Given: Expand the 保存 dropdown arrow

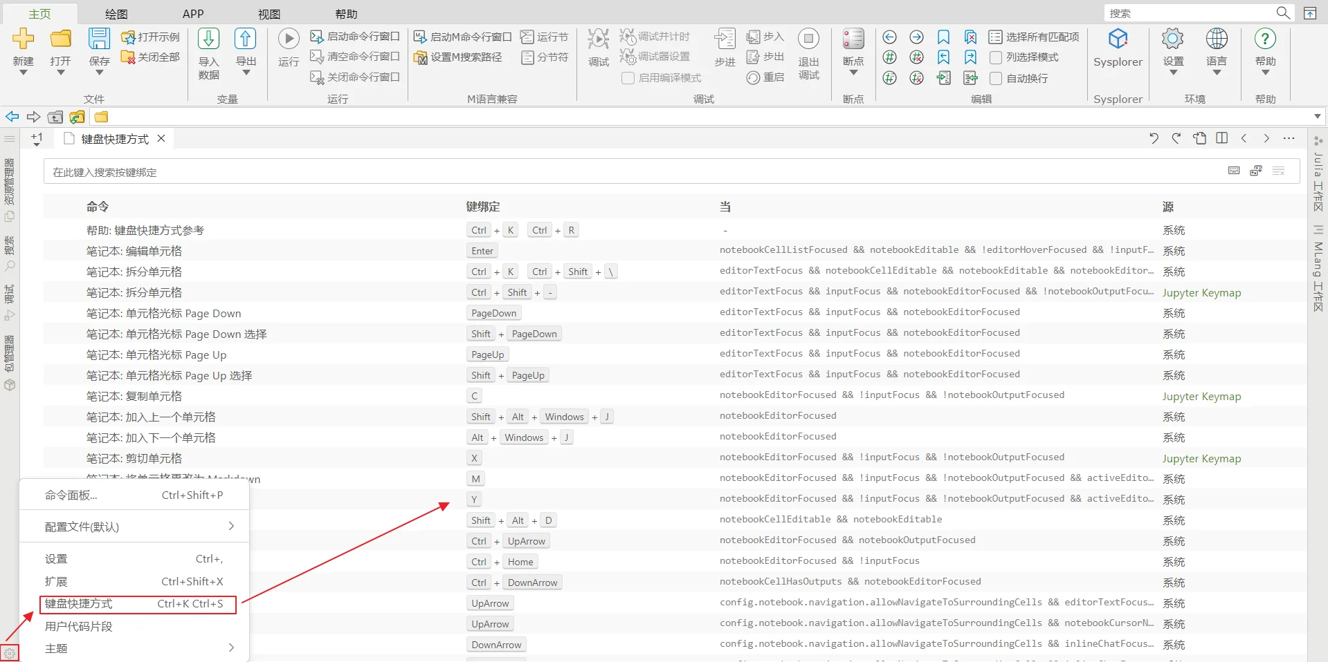Looking at the screenshot, I should 99,73.
